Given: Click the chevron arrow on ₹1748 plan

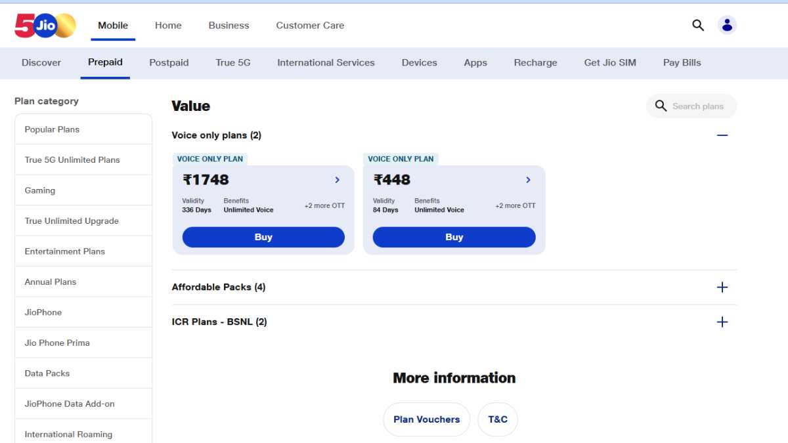Looking at the screenshot, I should click(x=338, y=180).
